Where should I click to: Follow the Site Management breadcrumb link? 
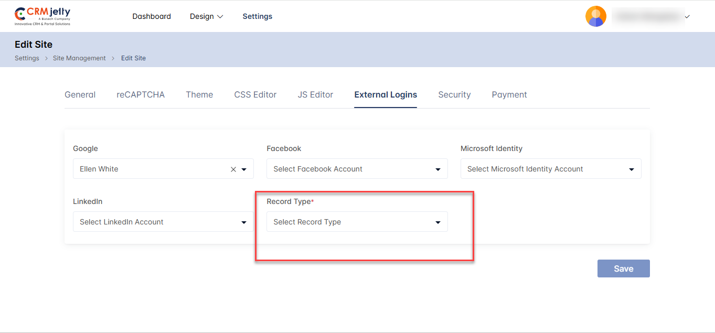pos(79,58)
